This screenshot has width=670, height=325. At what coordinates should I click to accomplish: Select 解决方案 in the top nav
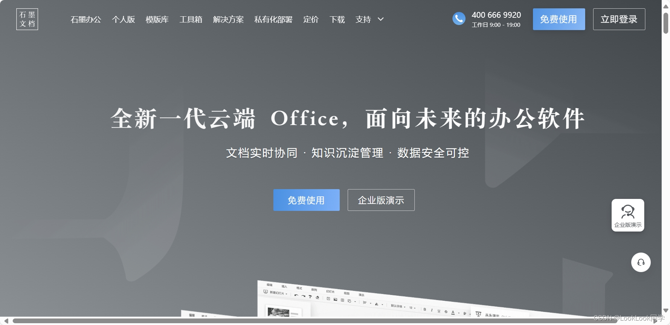pos(228,20)
